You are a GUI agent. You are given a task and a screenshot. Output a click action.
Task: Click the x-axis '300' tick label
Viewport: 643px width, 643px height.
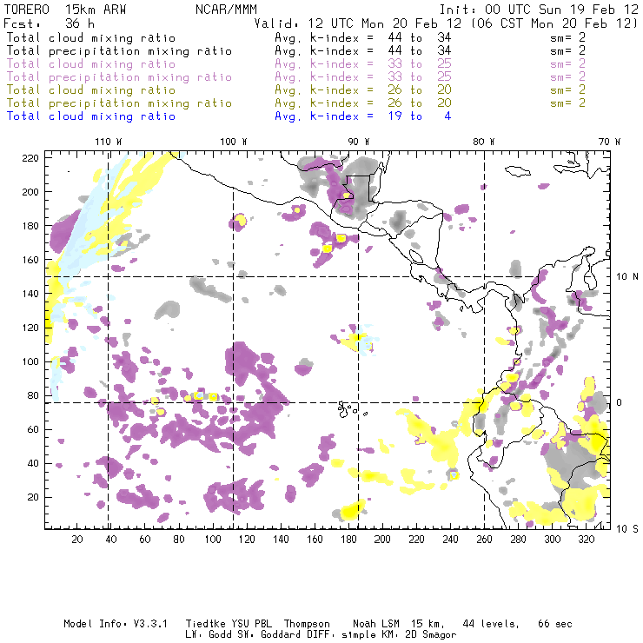pos(552,540)
